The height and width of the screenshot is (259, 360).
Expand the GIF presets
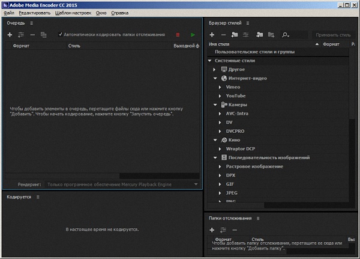coord(220,184)
